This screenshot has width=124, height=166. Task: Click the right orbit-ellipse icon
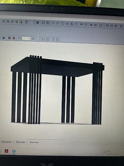click(x=86, y=25)
